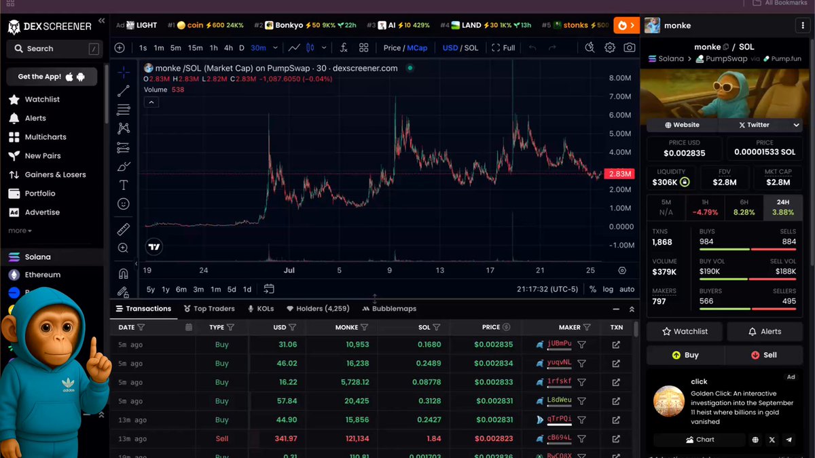815x458 pixels.
Task: Expand the chart type dropdown arrow
Action: point(324,48)
